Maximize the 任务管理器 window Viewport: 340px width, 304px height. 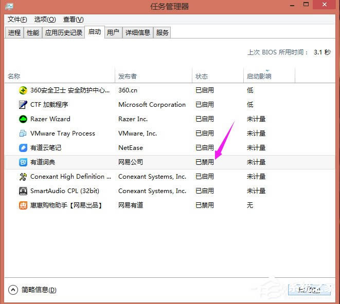click(306, 5)
